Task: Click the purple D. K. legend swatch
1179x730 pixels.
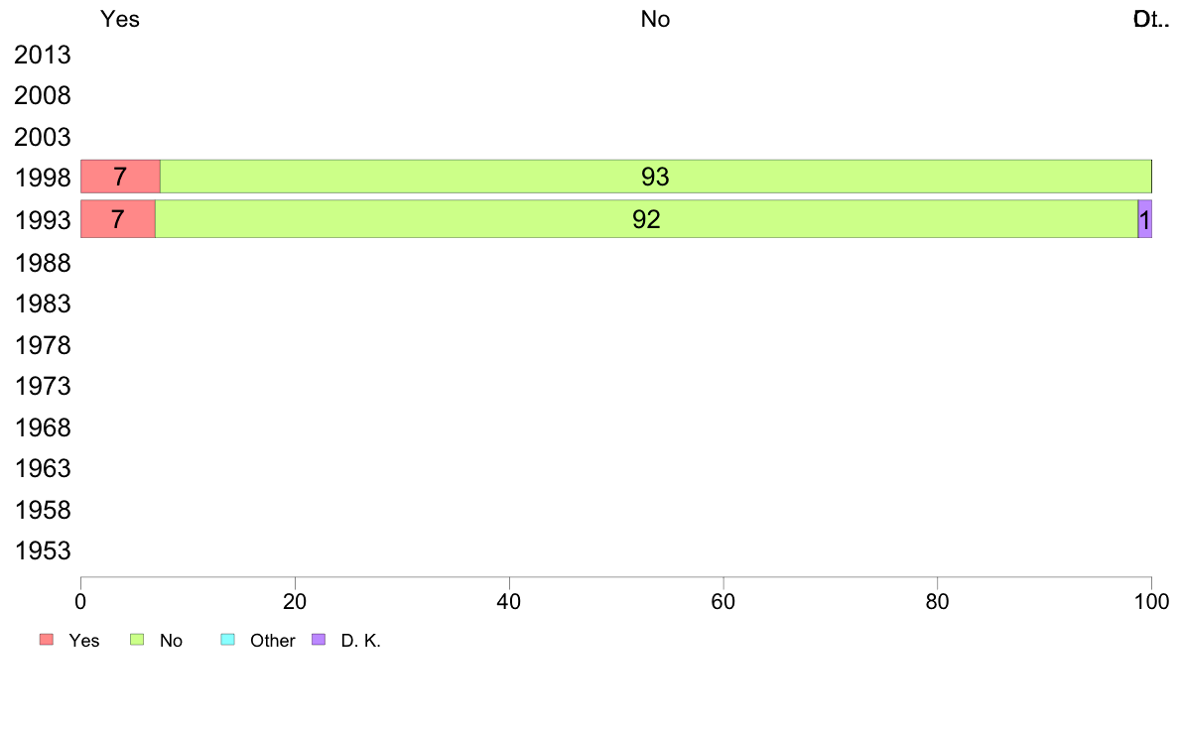Action: 319,640
